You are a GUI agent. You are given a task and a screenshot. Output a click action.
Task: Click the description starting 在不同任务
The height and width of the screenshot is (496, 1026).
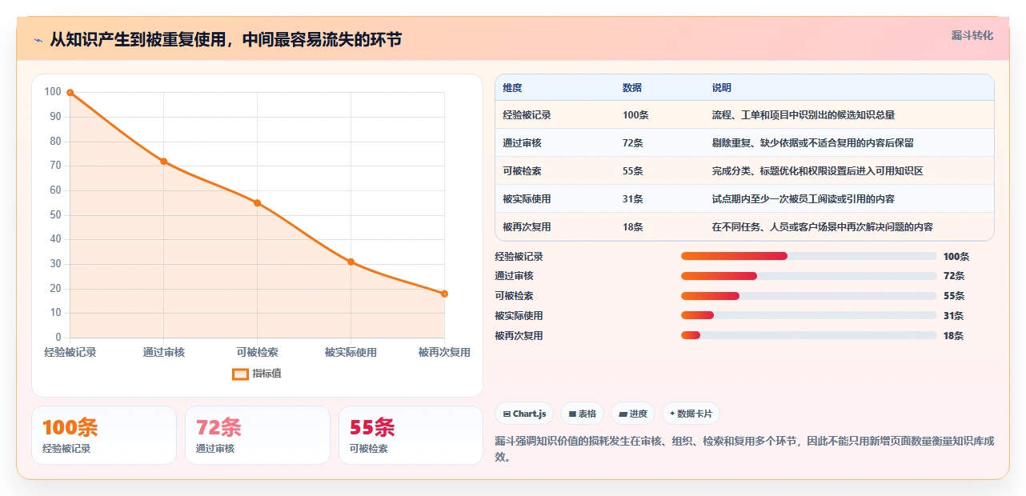[x=823, y=227]
